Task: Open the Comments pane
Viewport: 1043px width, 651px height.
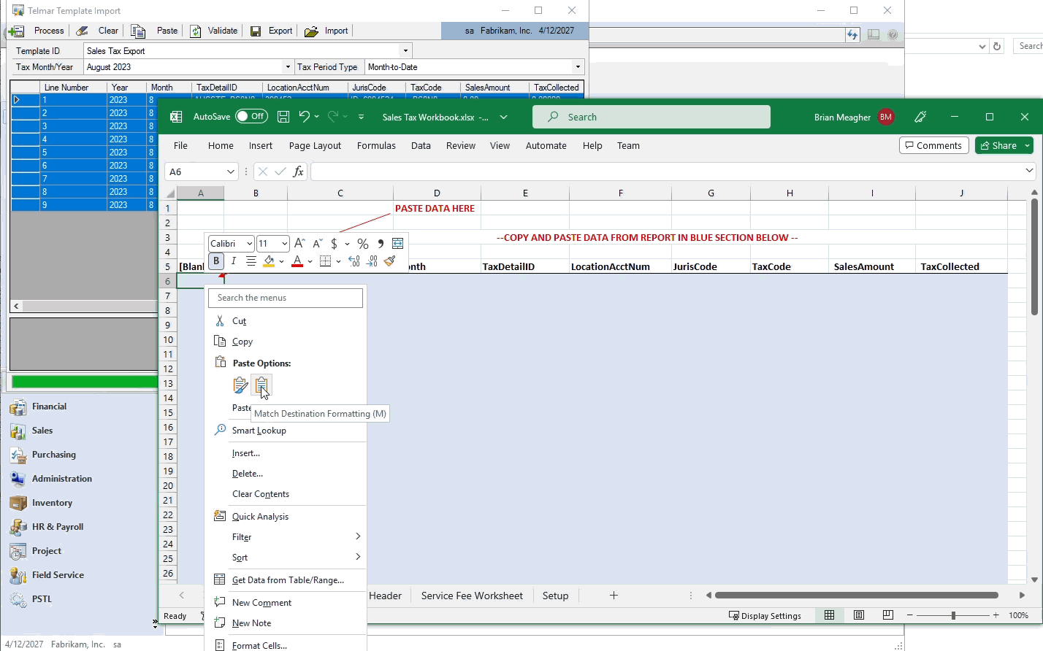Action: point(933,145)
